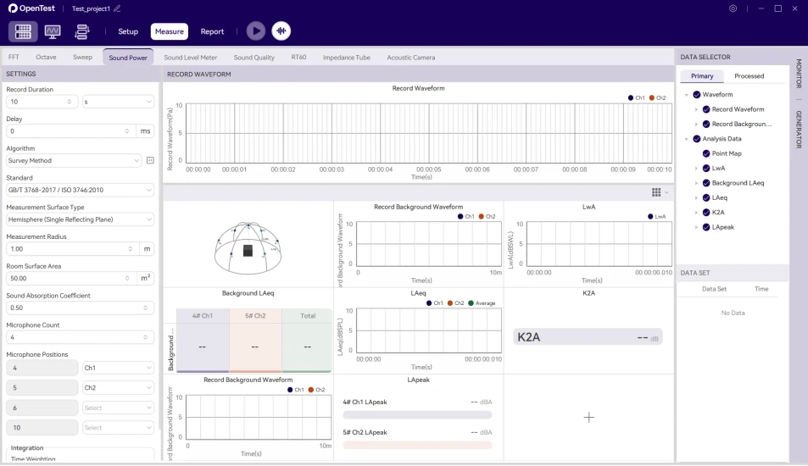Switch to the Sound Level Meter tab
This screenshot has height=466, width=808.
click(191, 58)
